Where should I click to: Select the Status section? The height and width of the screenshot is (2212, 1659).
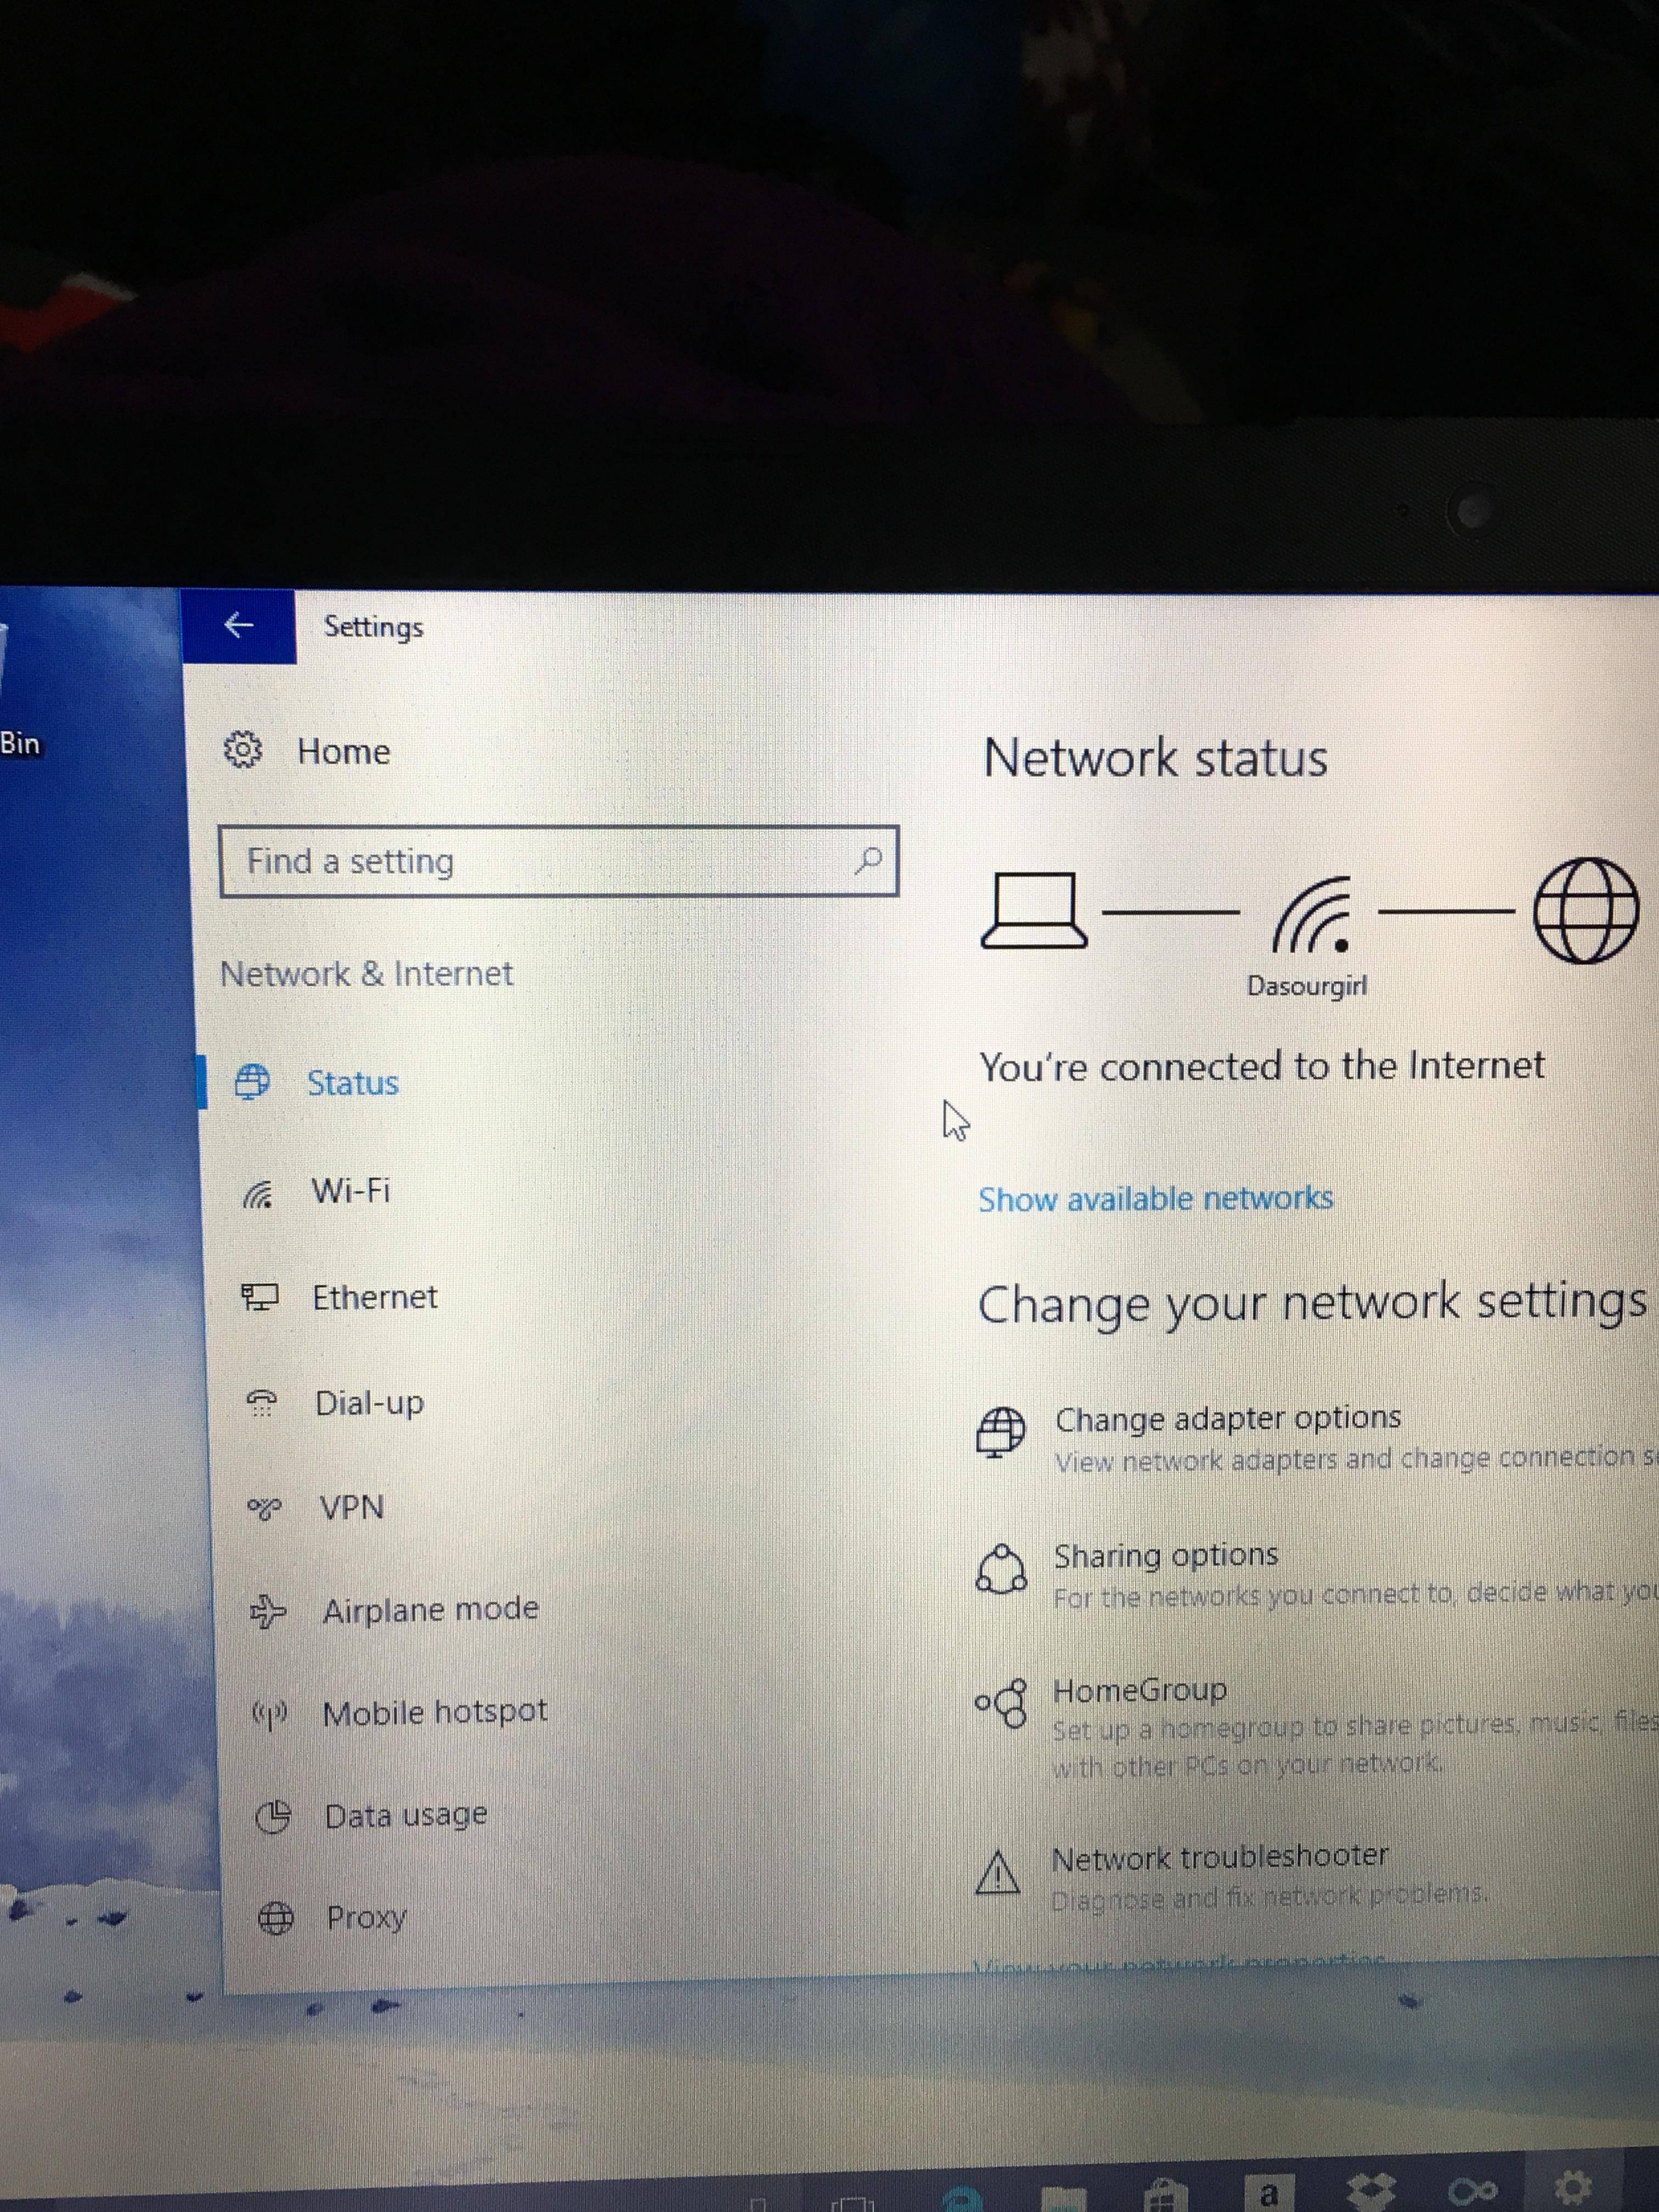coord(352,1083)
